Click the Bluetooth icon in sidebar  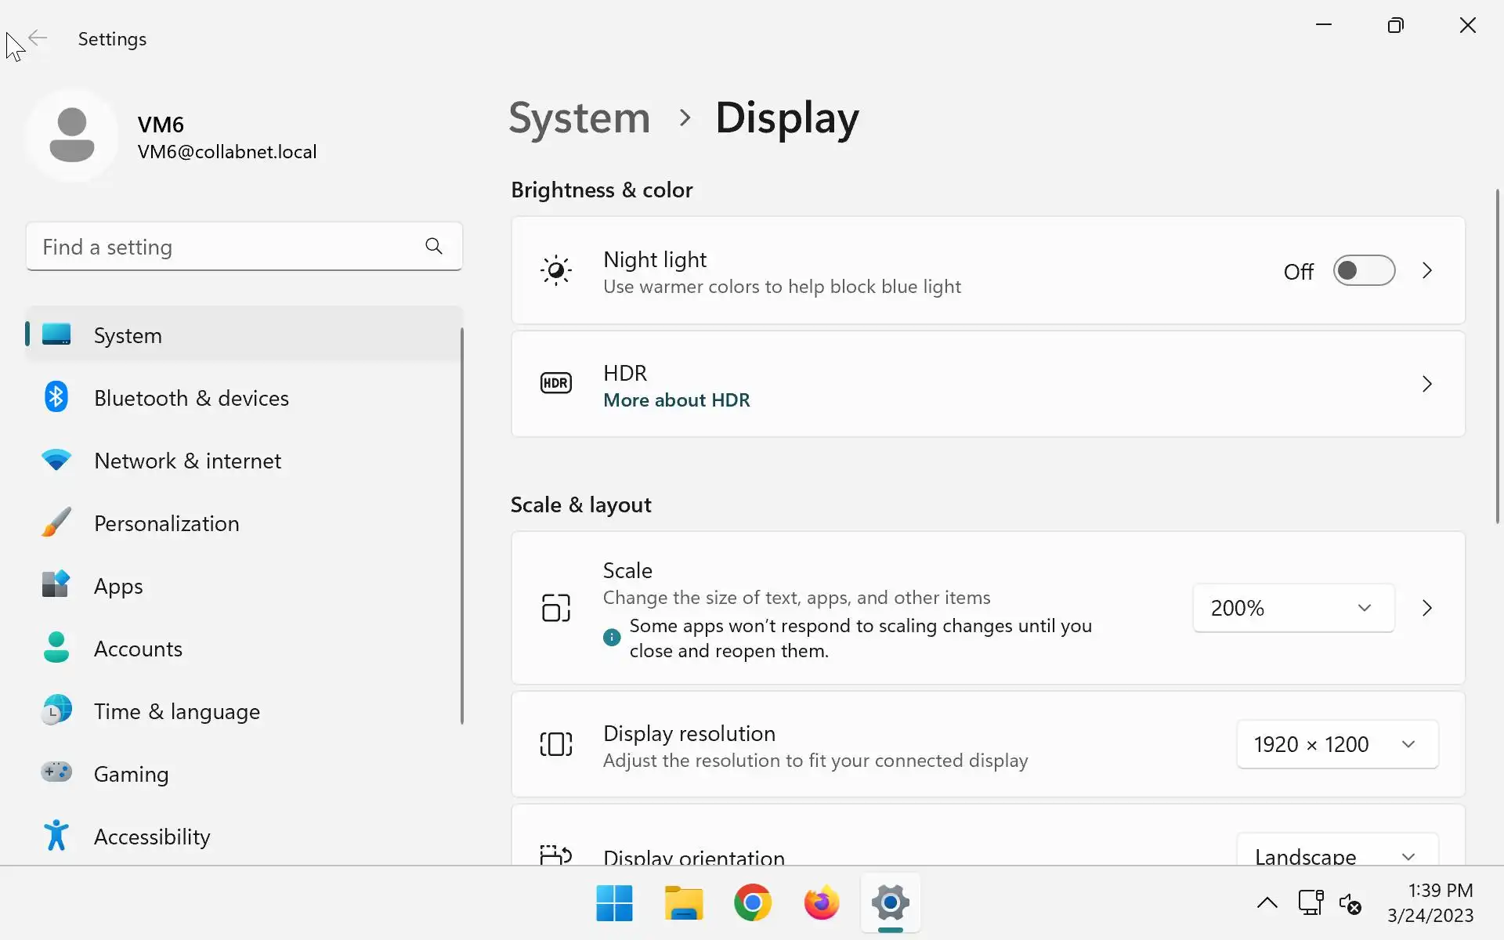pos(56,397)
